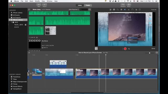Open the noise reduction equalizer icon
This screenshot has height=94, width=168.
129,9
